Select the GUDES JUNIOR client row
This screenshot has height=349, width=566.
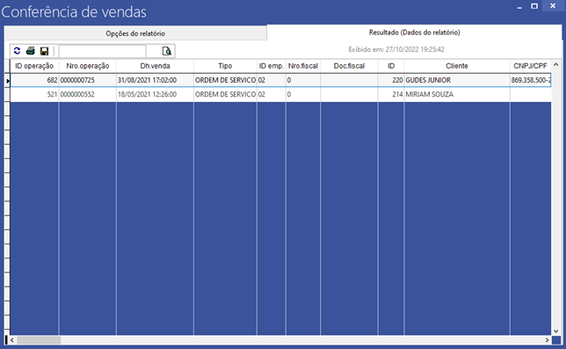280,80
